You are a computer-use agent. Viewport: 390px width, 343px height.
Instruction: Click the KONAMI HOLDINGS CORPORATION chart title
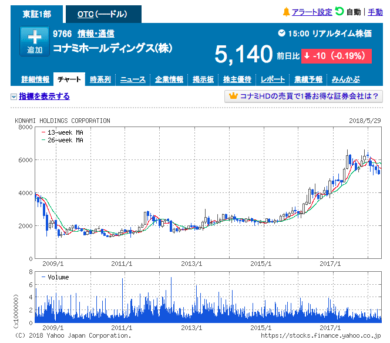click(x=62, y=121)
